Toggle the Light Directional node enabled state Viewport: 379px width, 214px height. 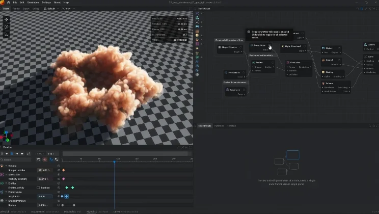(x=305, y=46)
